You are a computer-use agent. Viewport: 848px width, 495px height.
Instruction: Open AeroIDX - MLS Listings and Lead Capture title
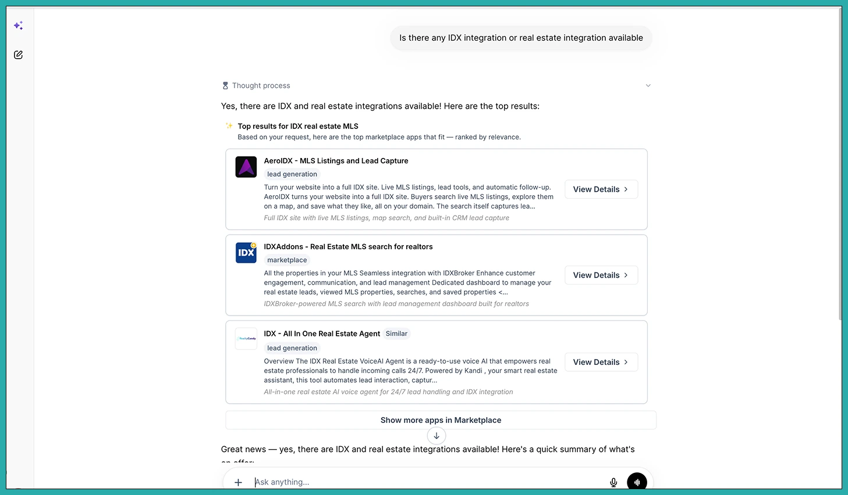coord(336,161)
